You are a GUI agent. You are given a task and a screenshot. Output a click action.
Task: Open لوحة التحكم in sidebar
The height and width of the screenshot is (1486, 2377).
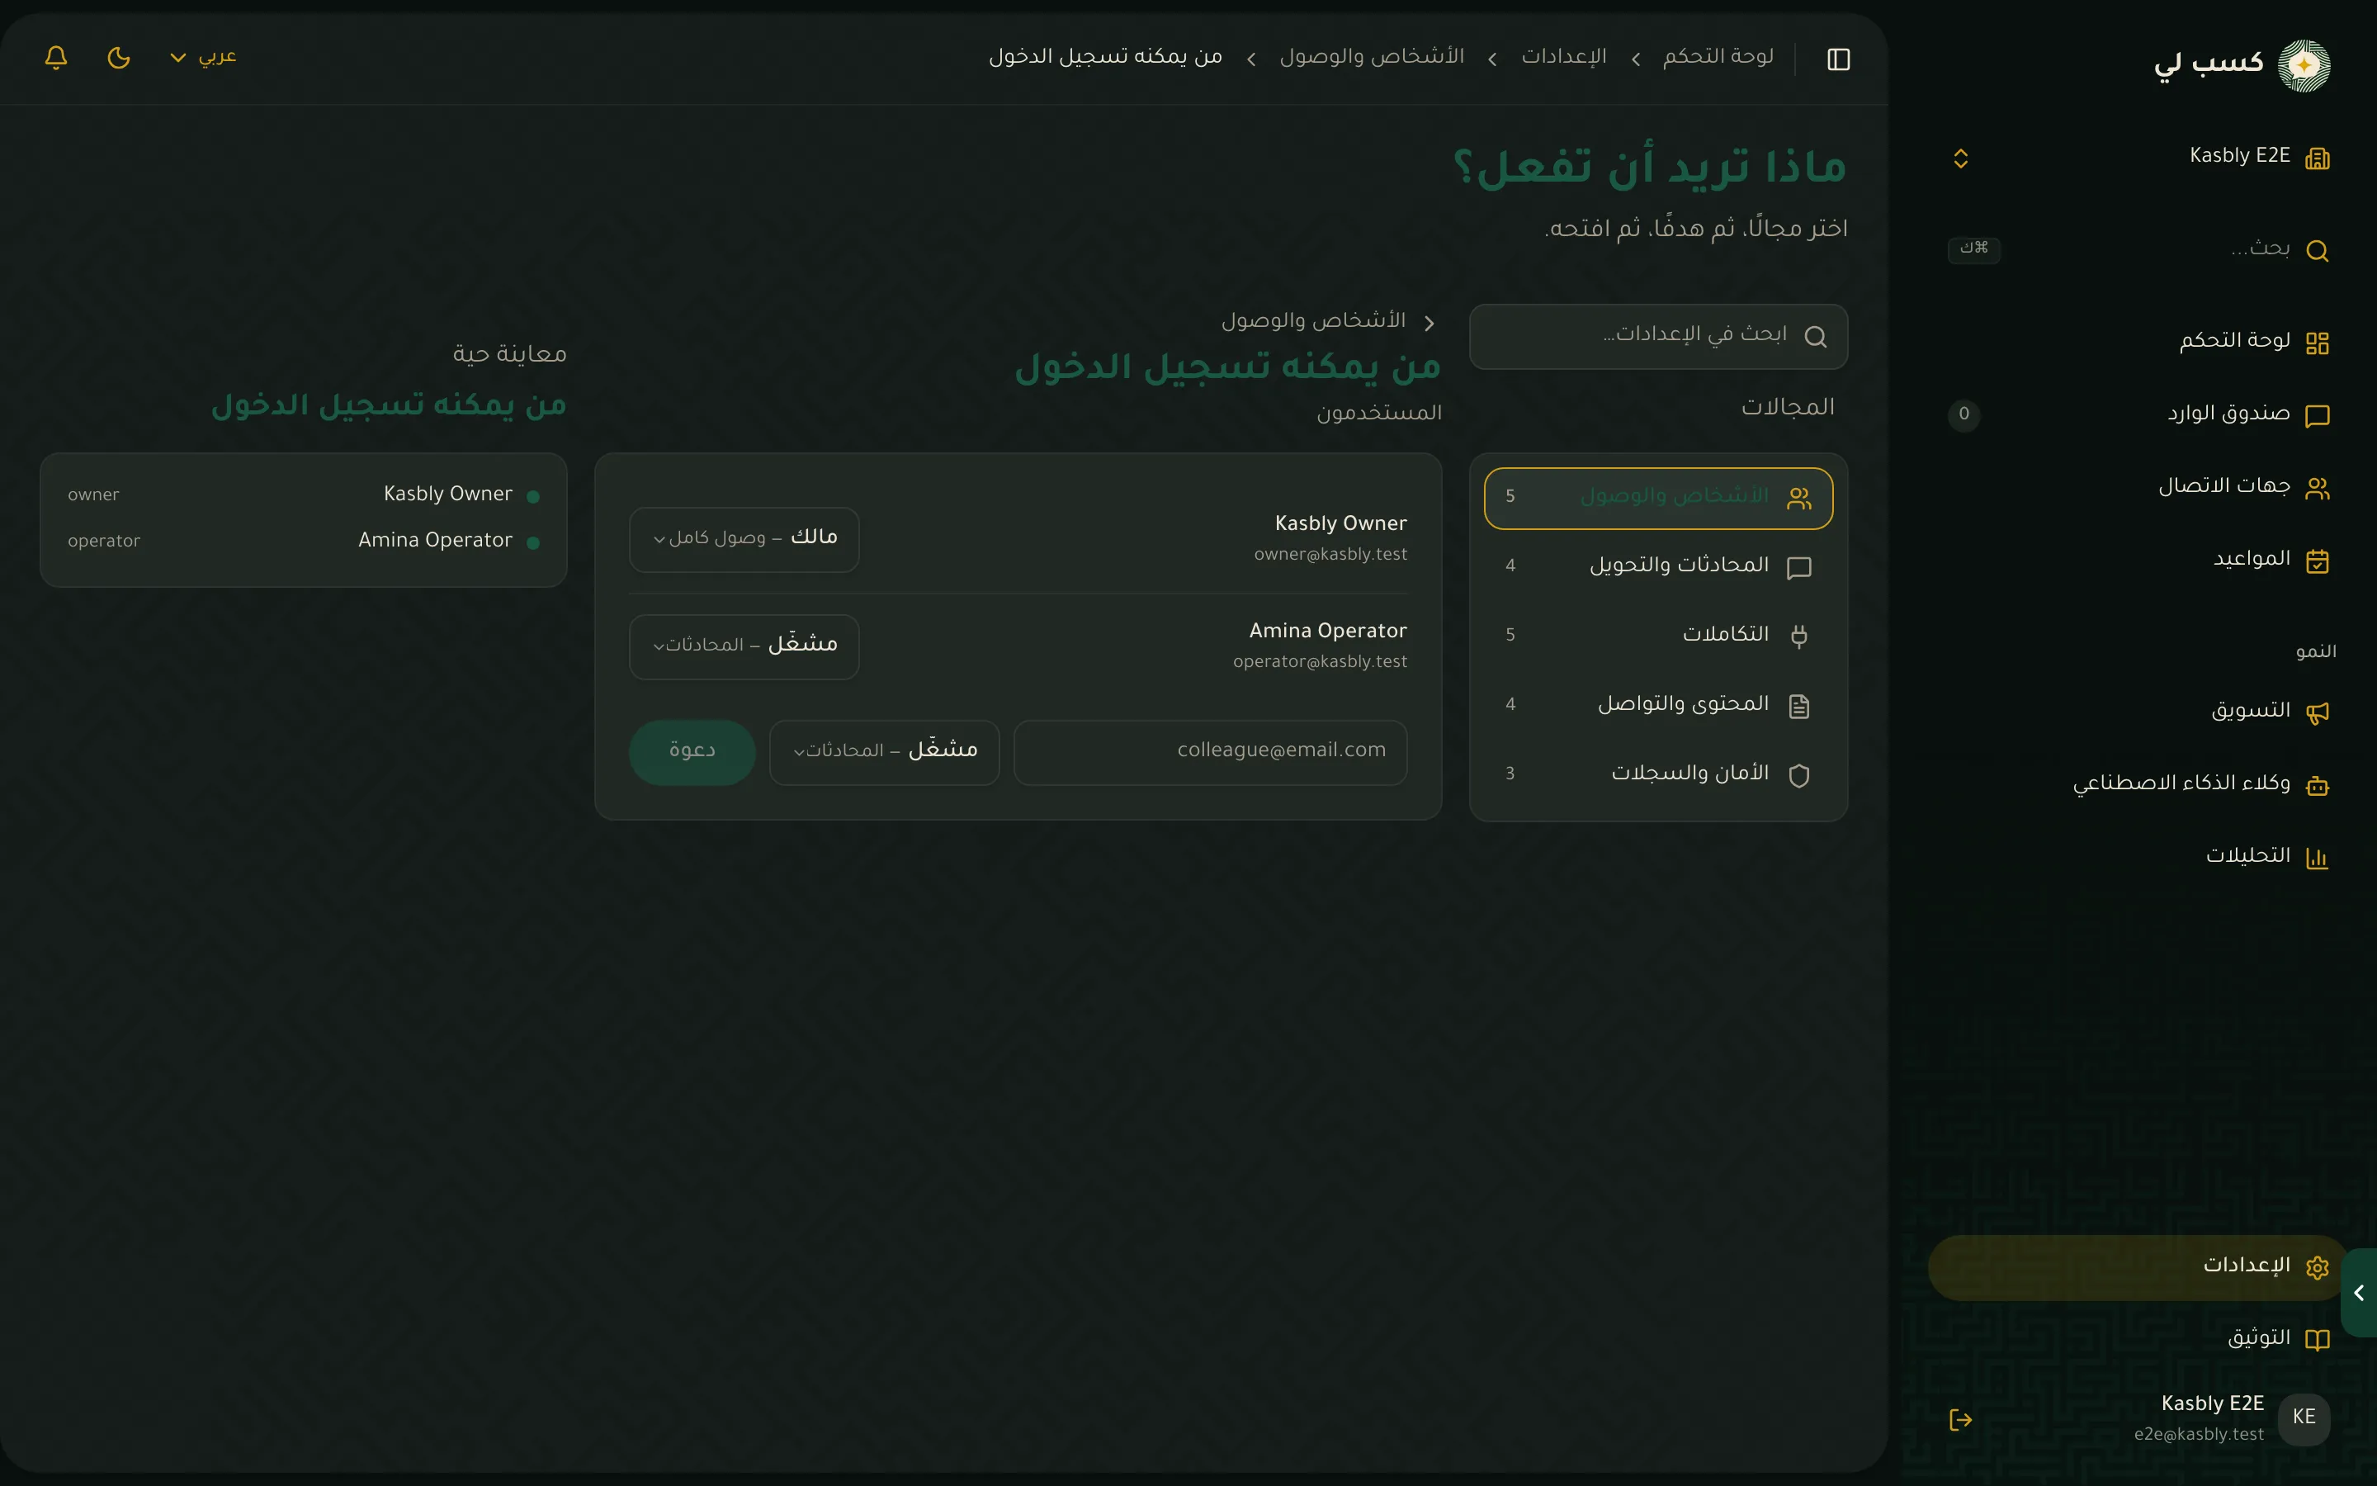(2141, 342)
